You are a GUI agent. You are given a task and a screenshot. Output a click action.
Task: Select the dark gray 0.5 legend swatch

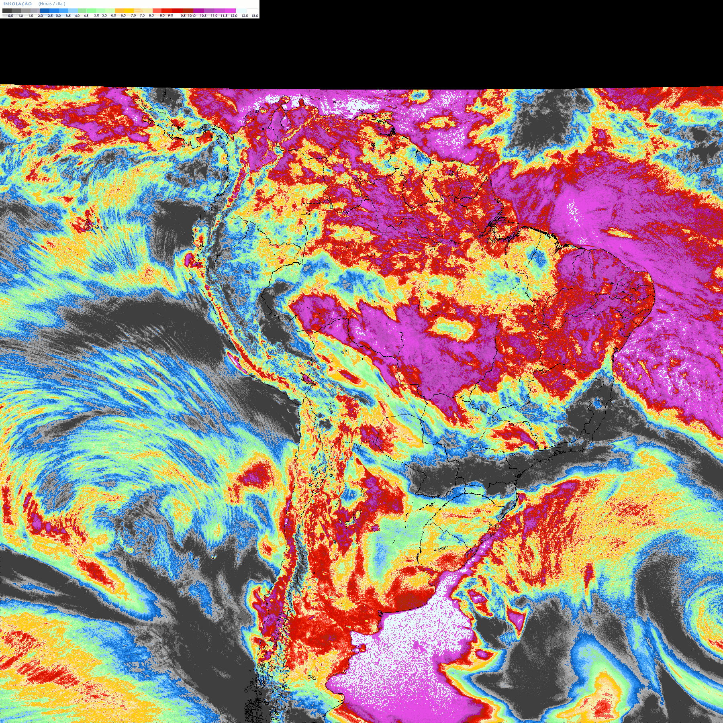point(7,11)
